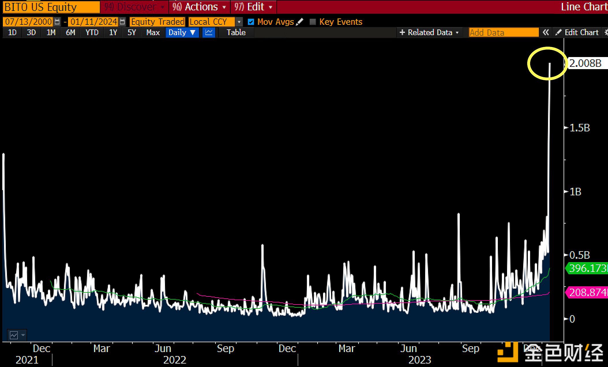Click the Edit Chart pencil icon
This screenshot has width=608, height=367.
[559, 33]
